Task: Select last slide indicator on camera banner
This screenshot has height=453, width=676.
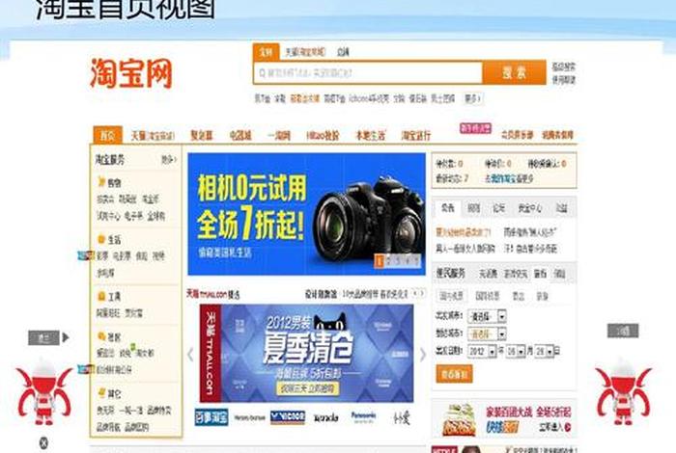Action: coord(416,260)
